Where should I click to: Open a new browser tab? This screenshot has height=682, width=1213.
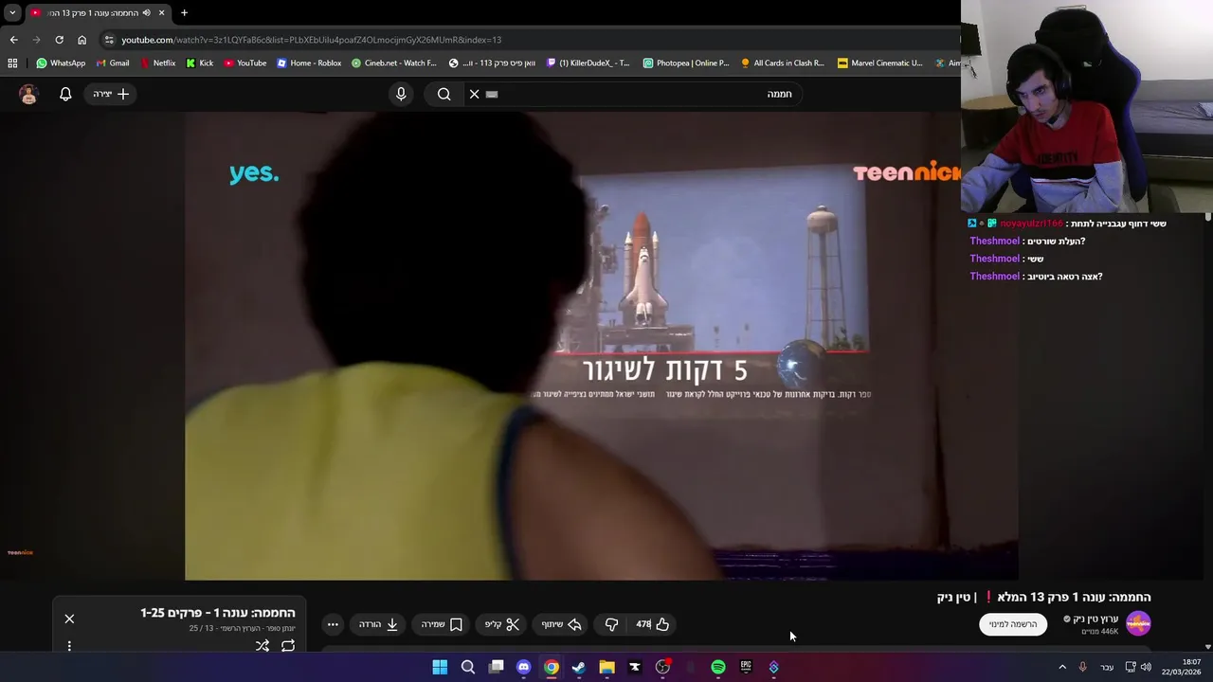[x=184, y=12]
